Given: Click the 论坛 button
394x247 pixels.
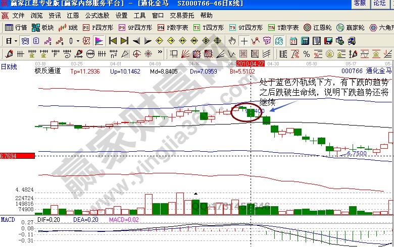Looking at the screenshot, I should [379, 4].
